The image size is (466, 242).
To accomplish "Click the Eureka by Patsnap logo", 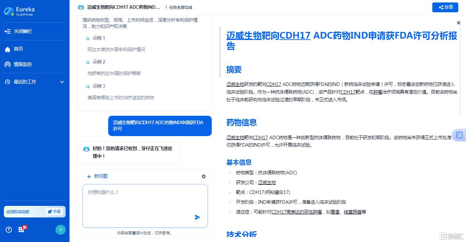I will point(19,11).
